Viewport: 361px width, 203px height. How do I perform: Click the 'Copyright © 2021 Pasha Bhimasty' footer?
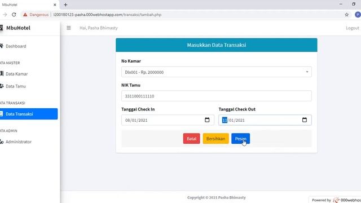pos(217,197)
